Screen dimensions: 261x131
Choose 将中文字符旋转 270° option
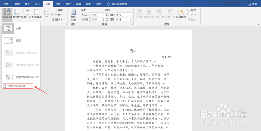[x=21, y=77]
